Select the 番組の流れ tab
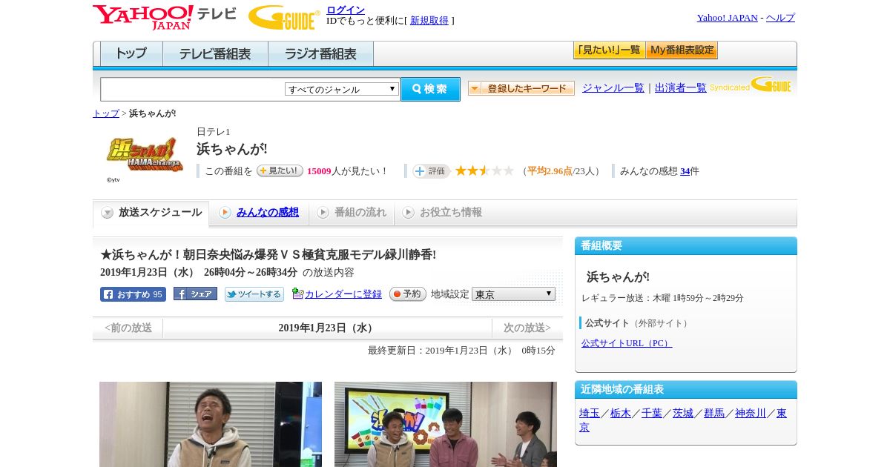This screenshot has height=467, width=890. (x=352, y=213)
